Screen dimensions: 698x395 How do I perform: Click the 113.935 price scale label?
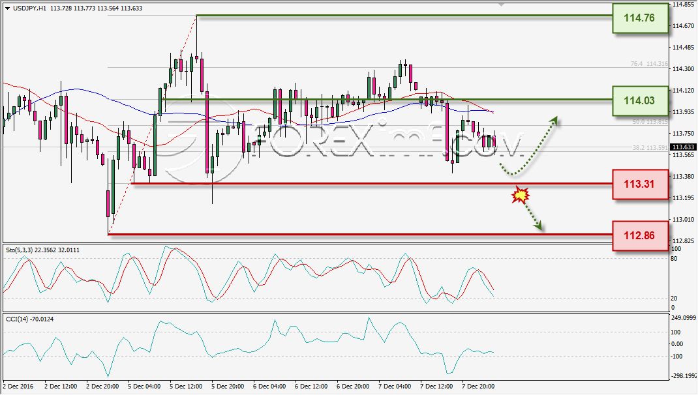pyautogui.click(x=683, y=111)
